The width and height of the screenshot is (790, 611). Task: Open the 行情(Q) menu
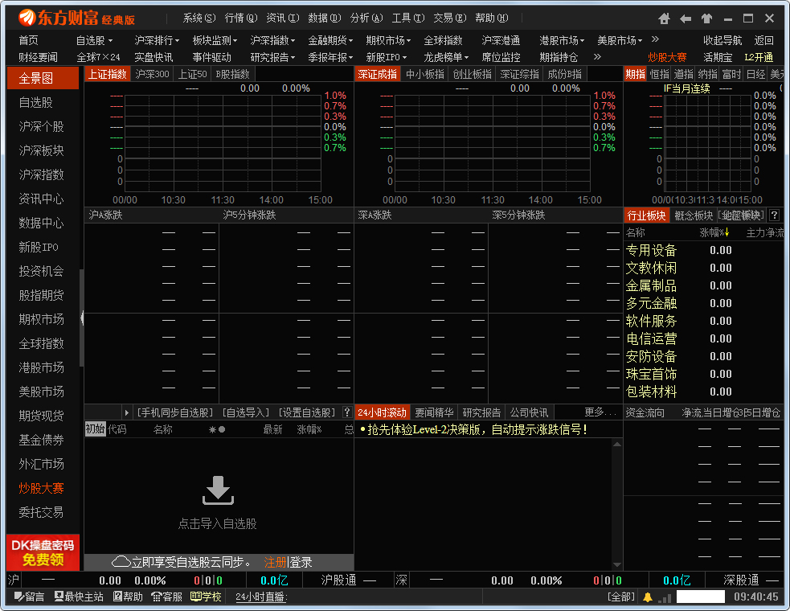tap(241, 18)
